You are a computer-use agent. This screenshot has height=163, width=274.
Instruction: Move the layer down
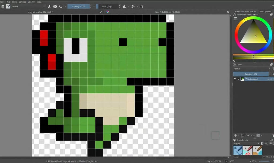coord(248,135)
